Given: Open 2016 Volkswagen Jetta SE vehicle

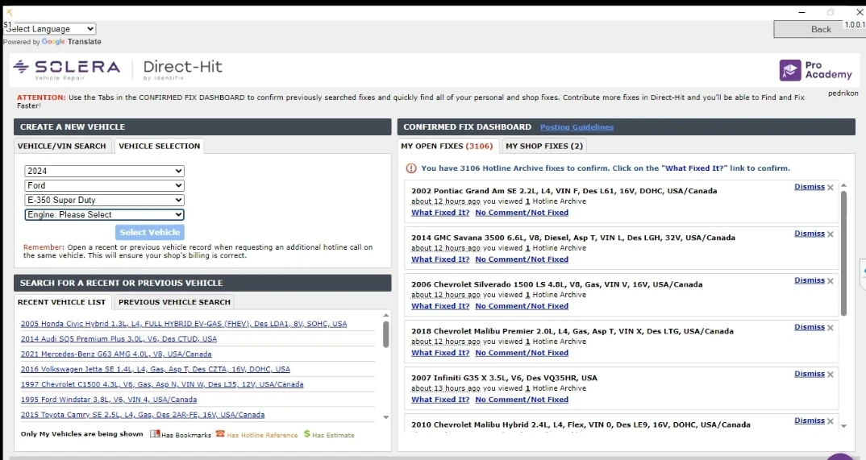Looking at the screenshot, I should pos(155,369).
